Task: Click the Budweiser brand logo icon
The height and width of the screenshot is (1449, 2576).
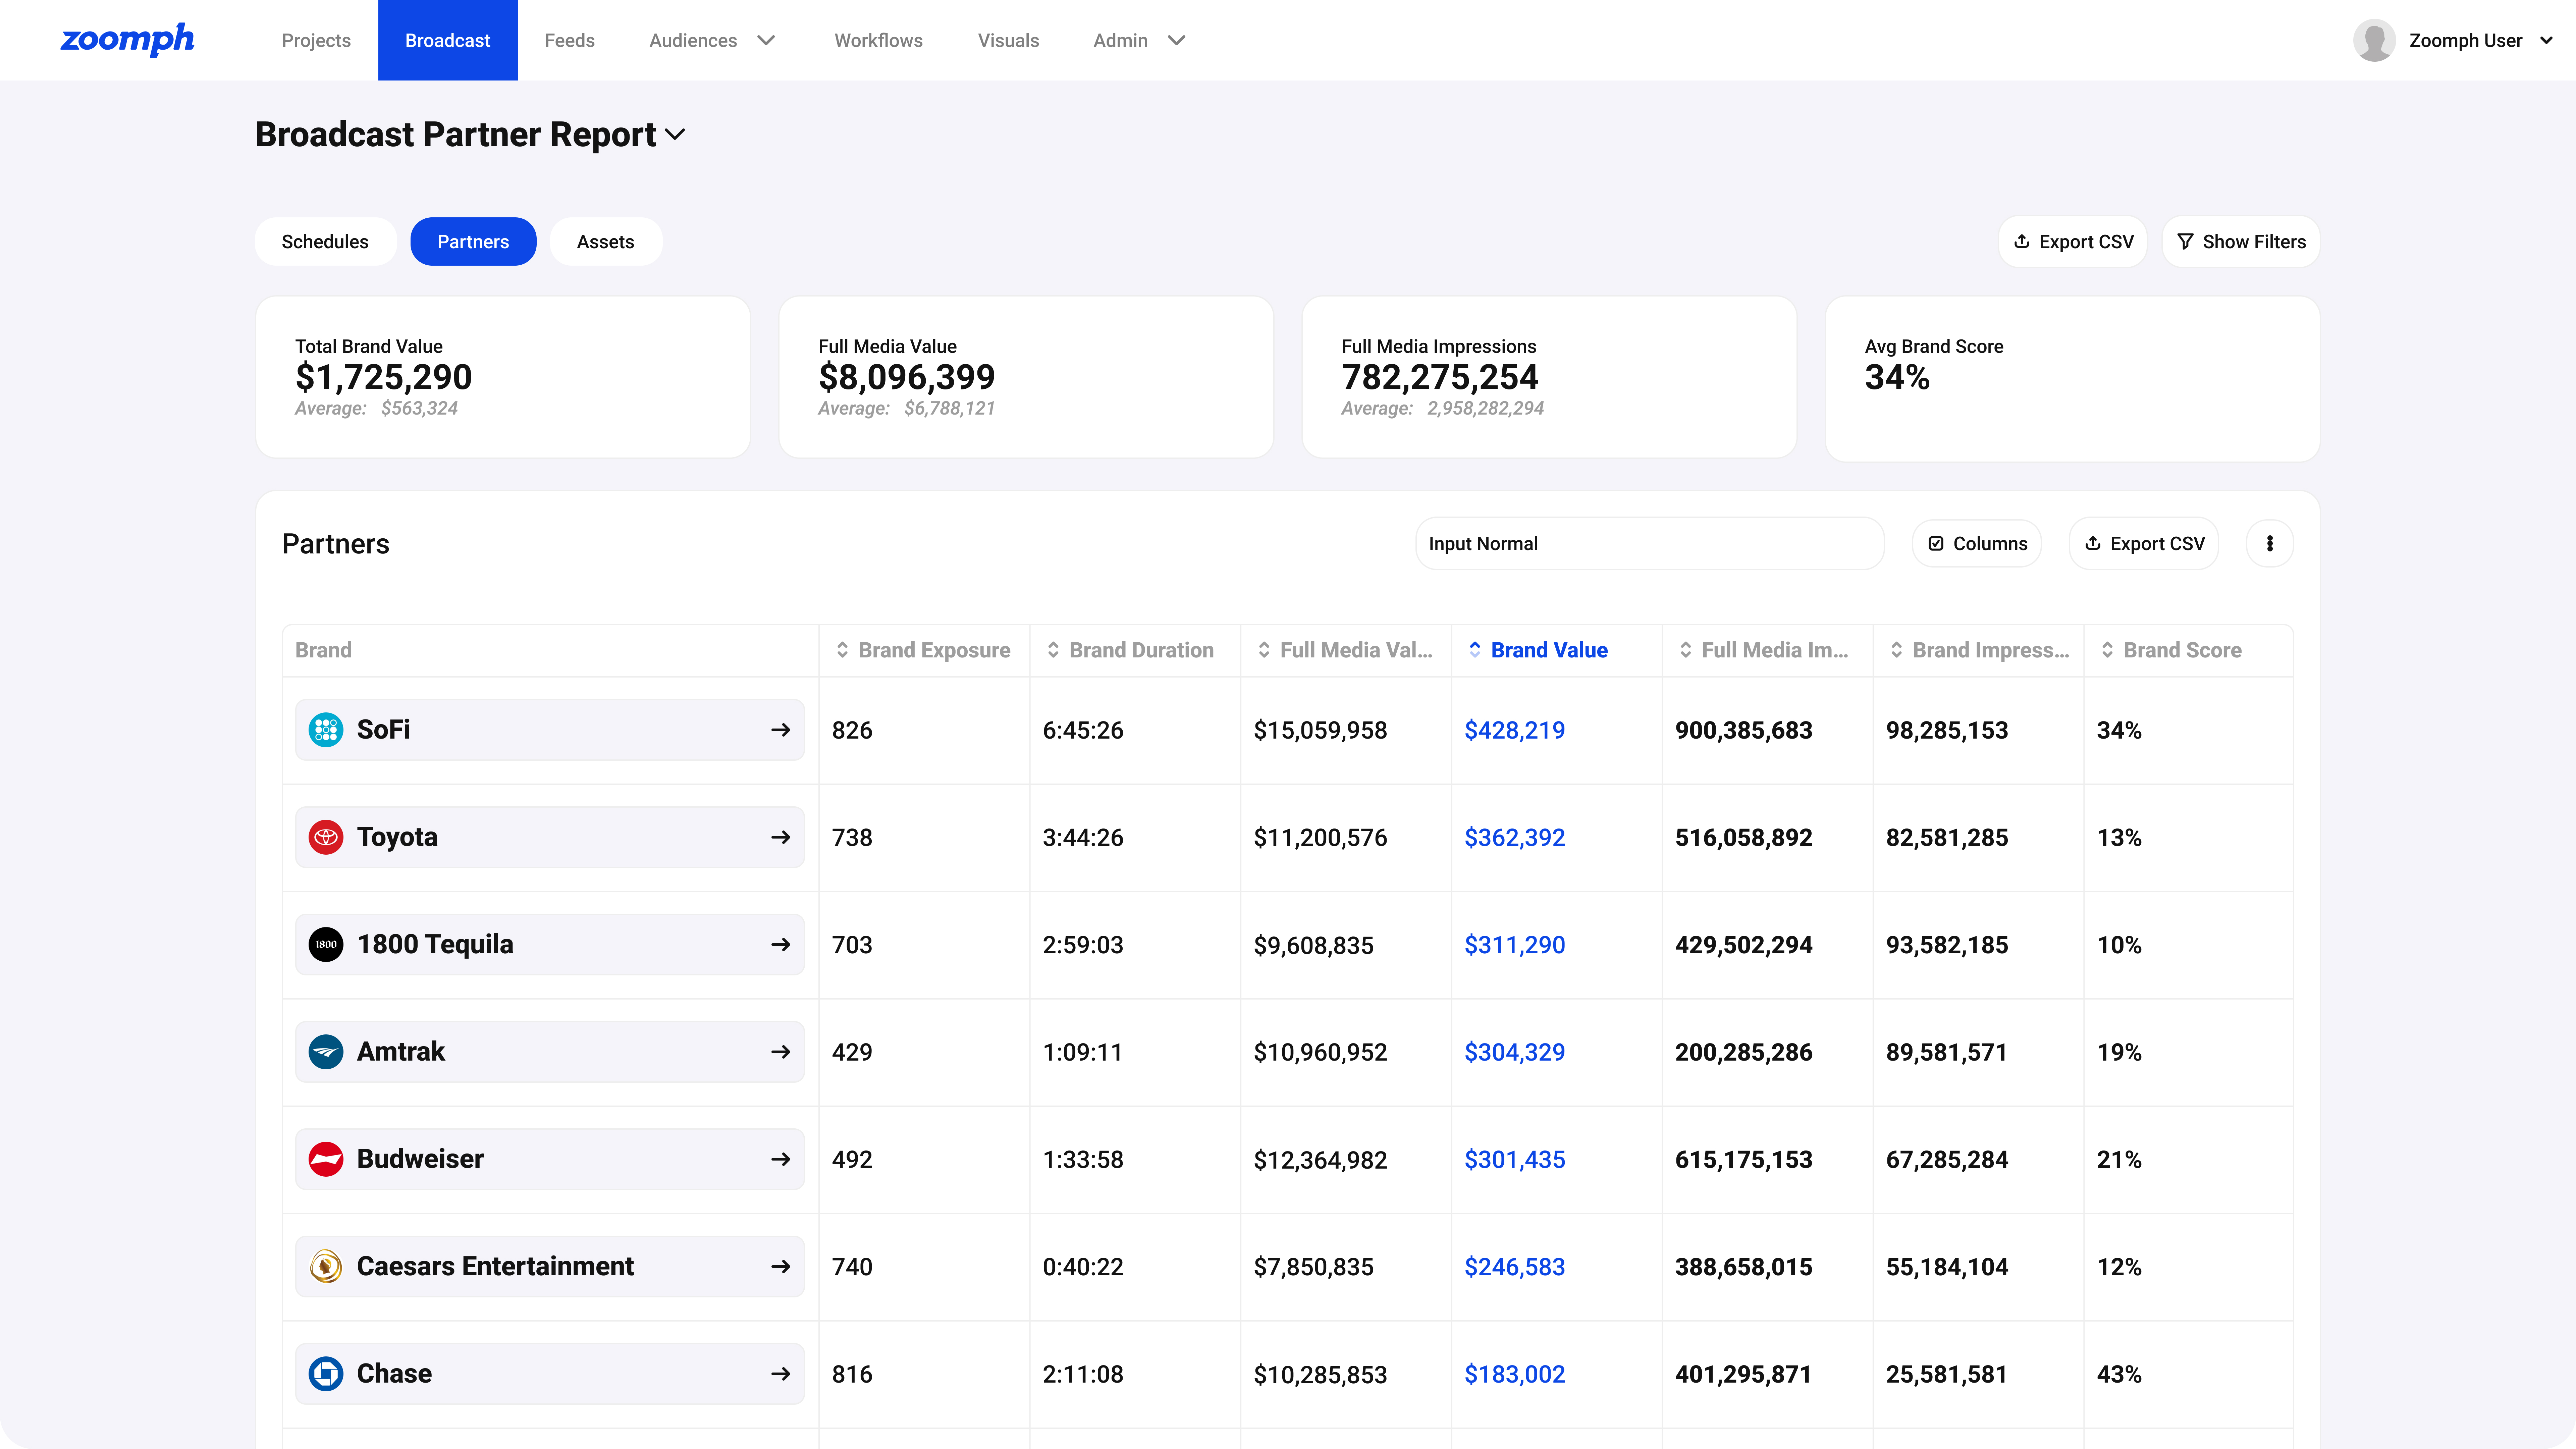Action: click(326, 1159)
